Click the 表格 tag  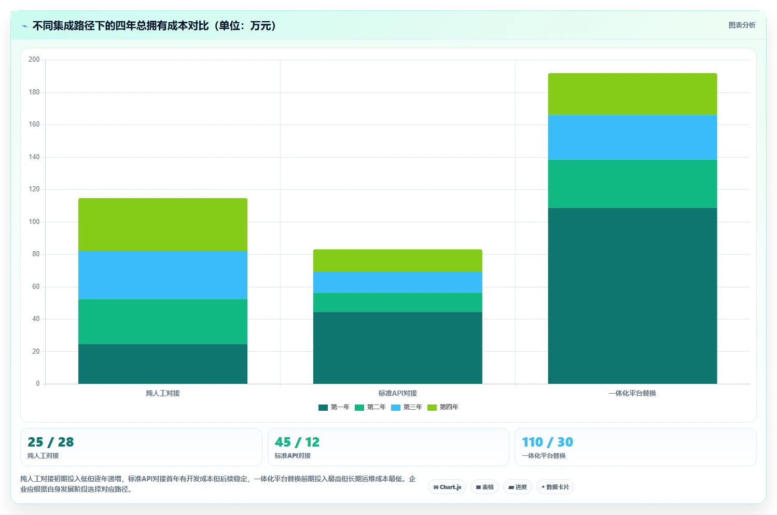484,487
